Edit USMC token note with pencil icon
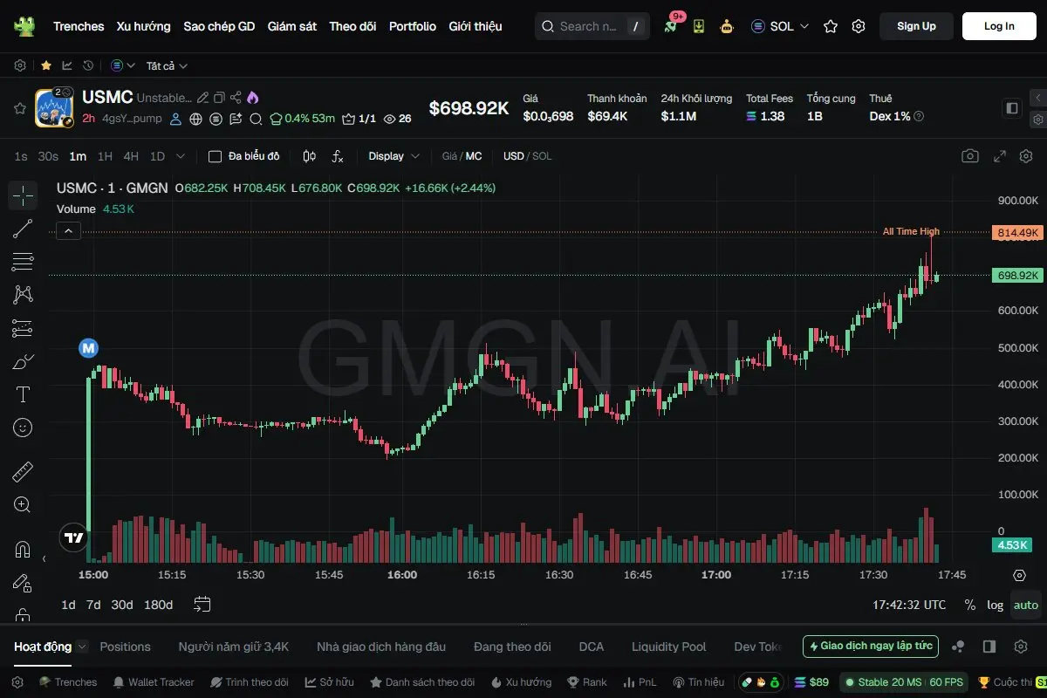This screenshot has width=1047, height=698. point(203,98)
